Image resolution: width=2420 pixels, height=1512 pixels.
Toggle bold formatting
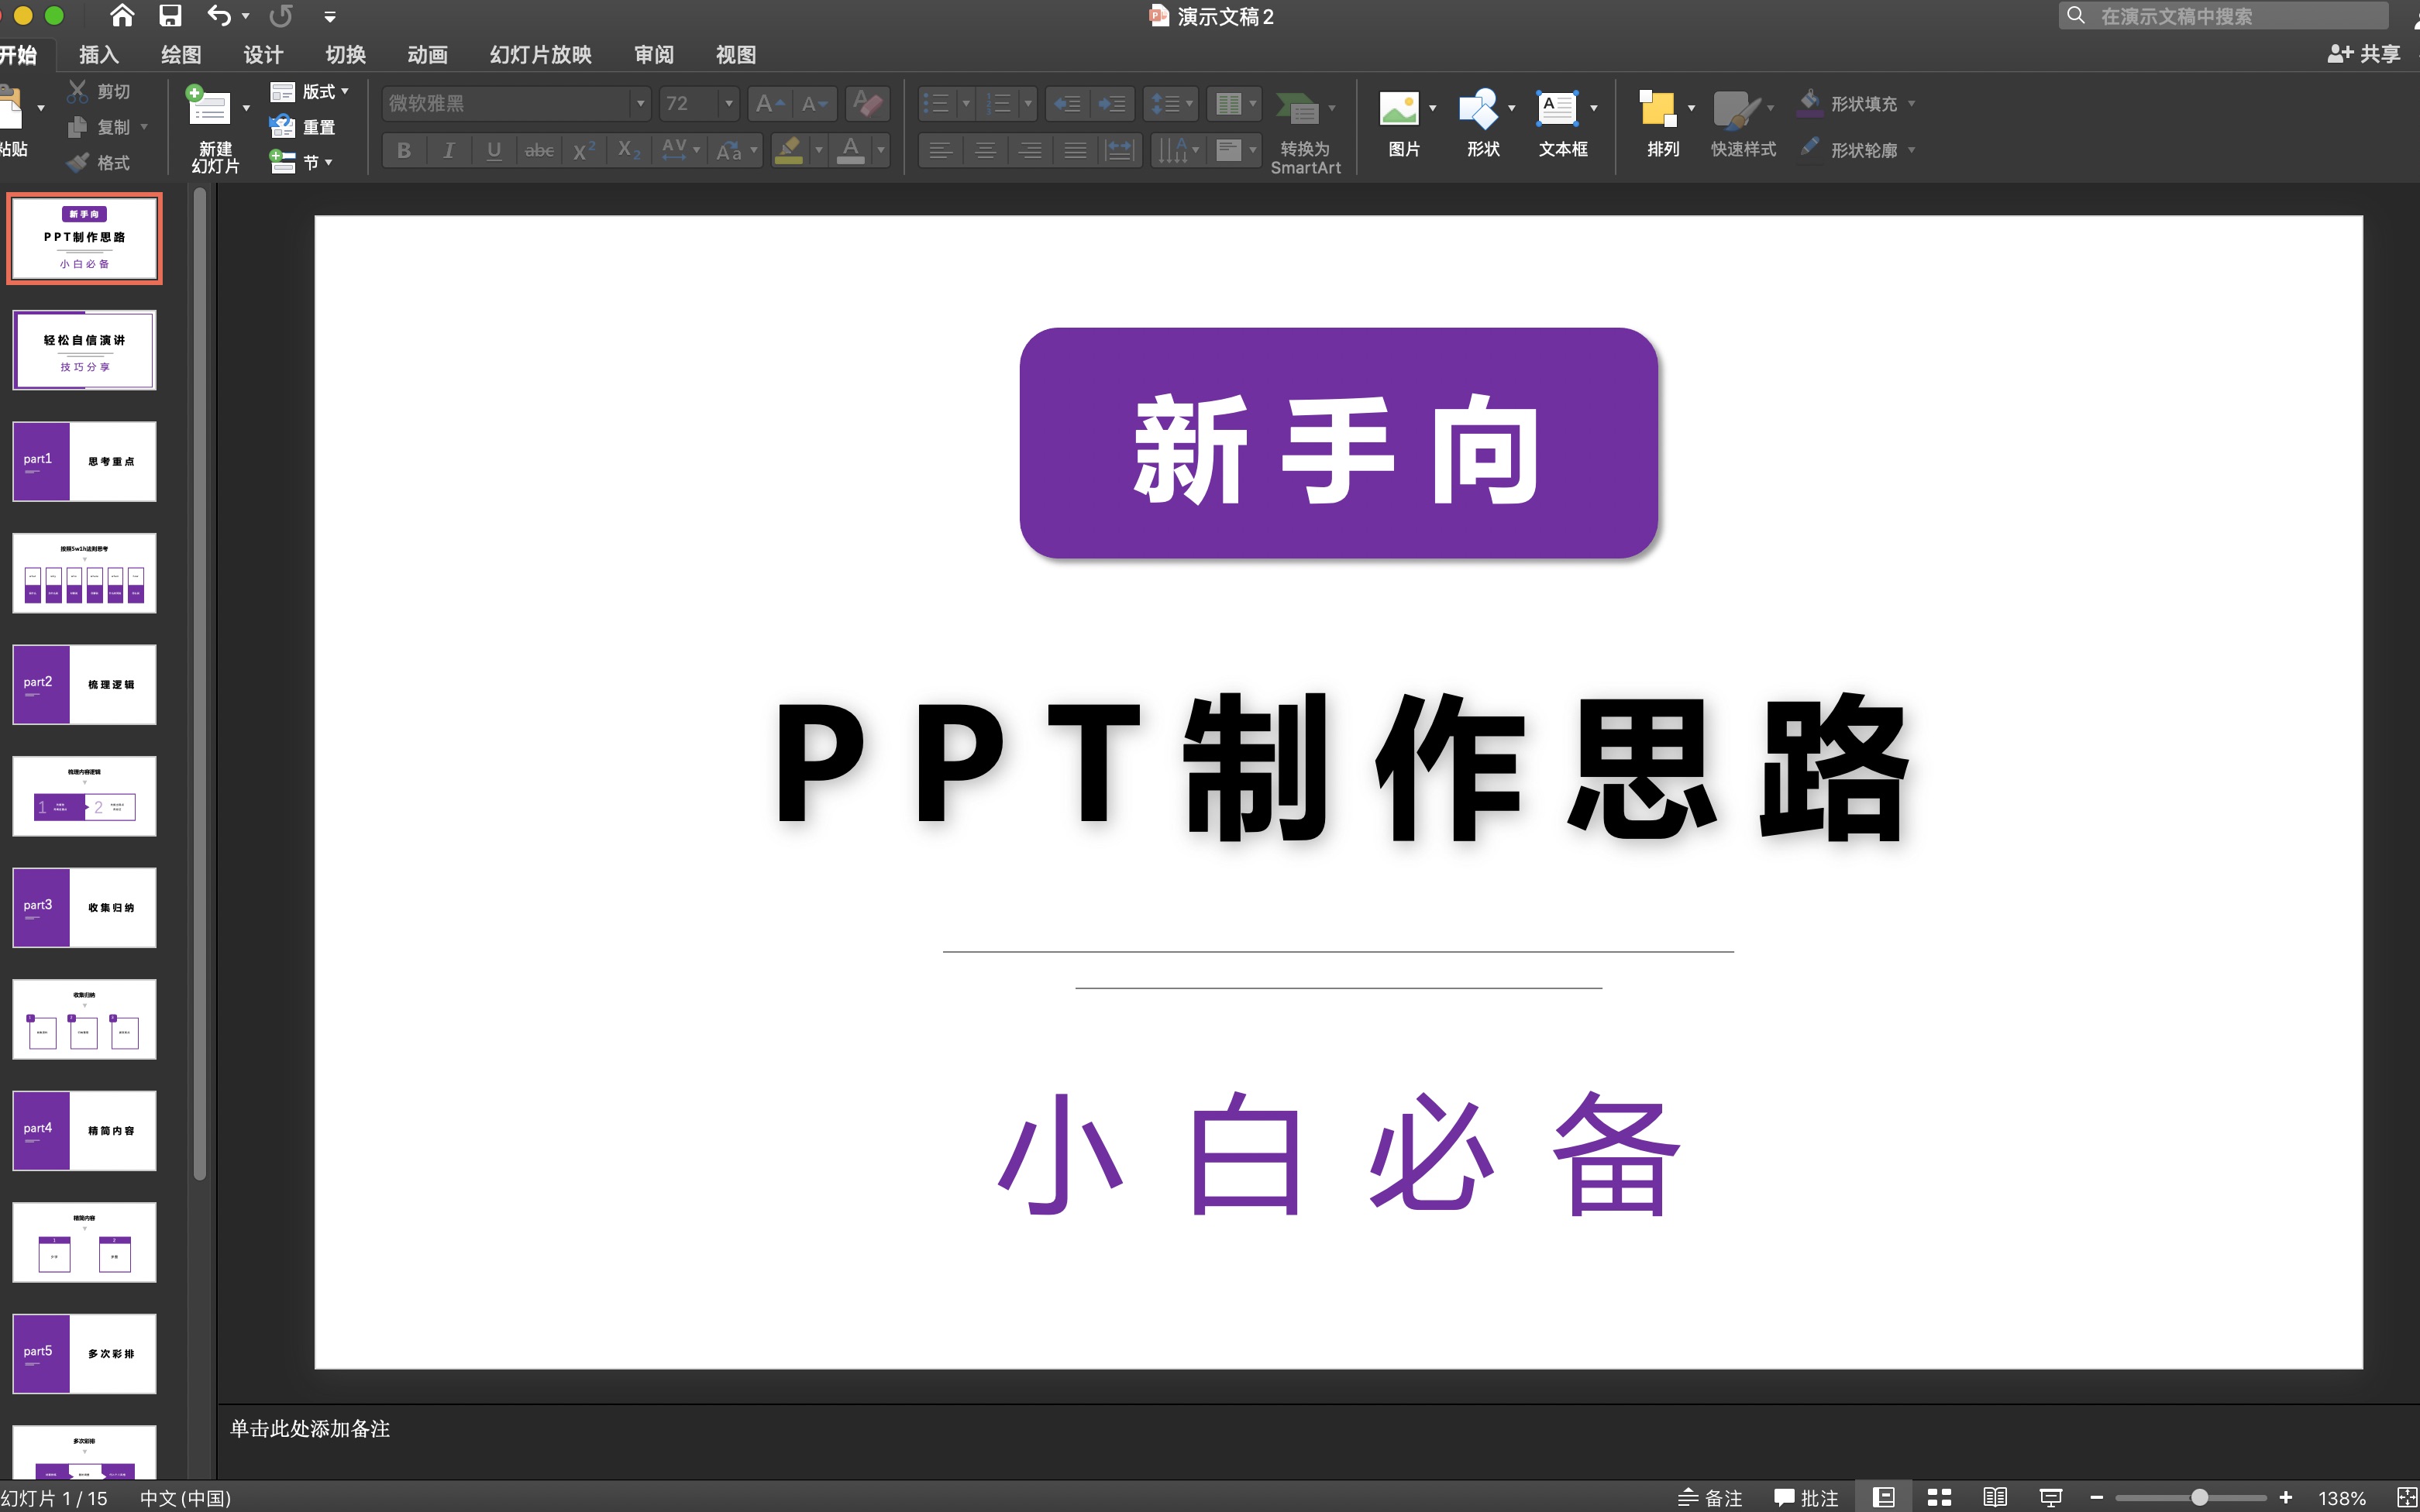(x=404, y=150)
